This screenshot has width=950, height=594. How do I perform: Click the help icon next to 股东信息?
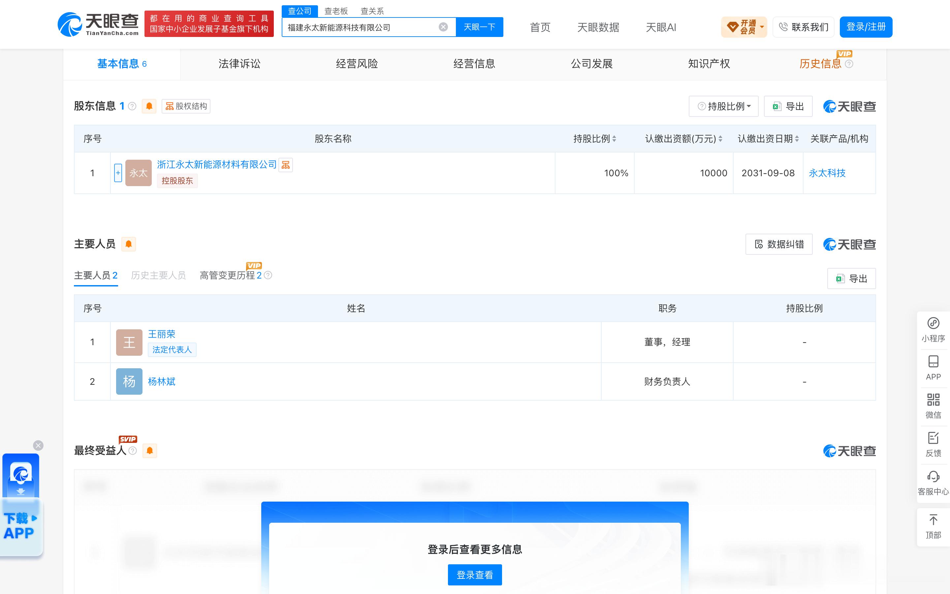pyautogui.click(x=132, y=106)
